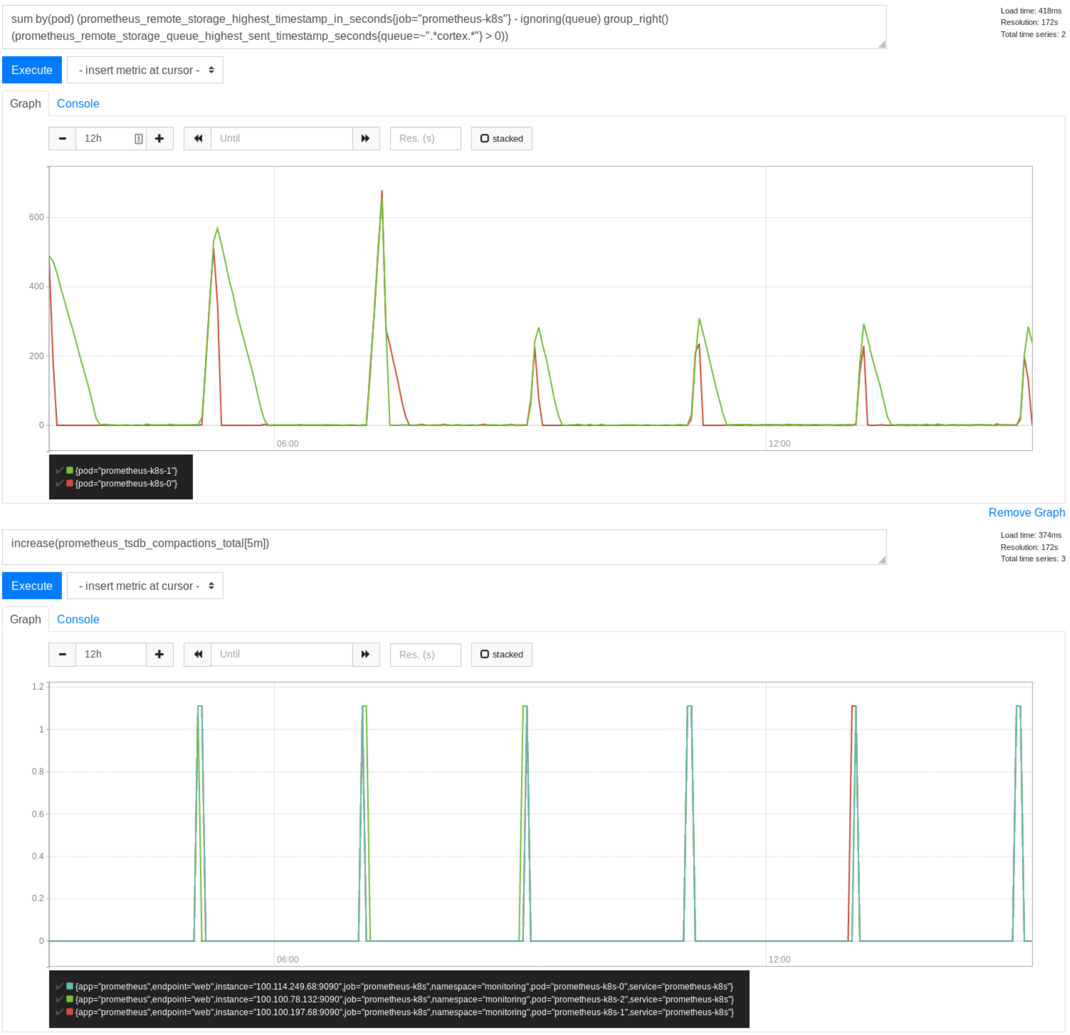Open second 'insert metric at cursor' dropdown

pyautogui.click(x=145, y=586)
